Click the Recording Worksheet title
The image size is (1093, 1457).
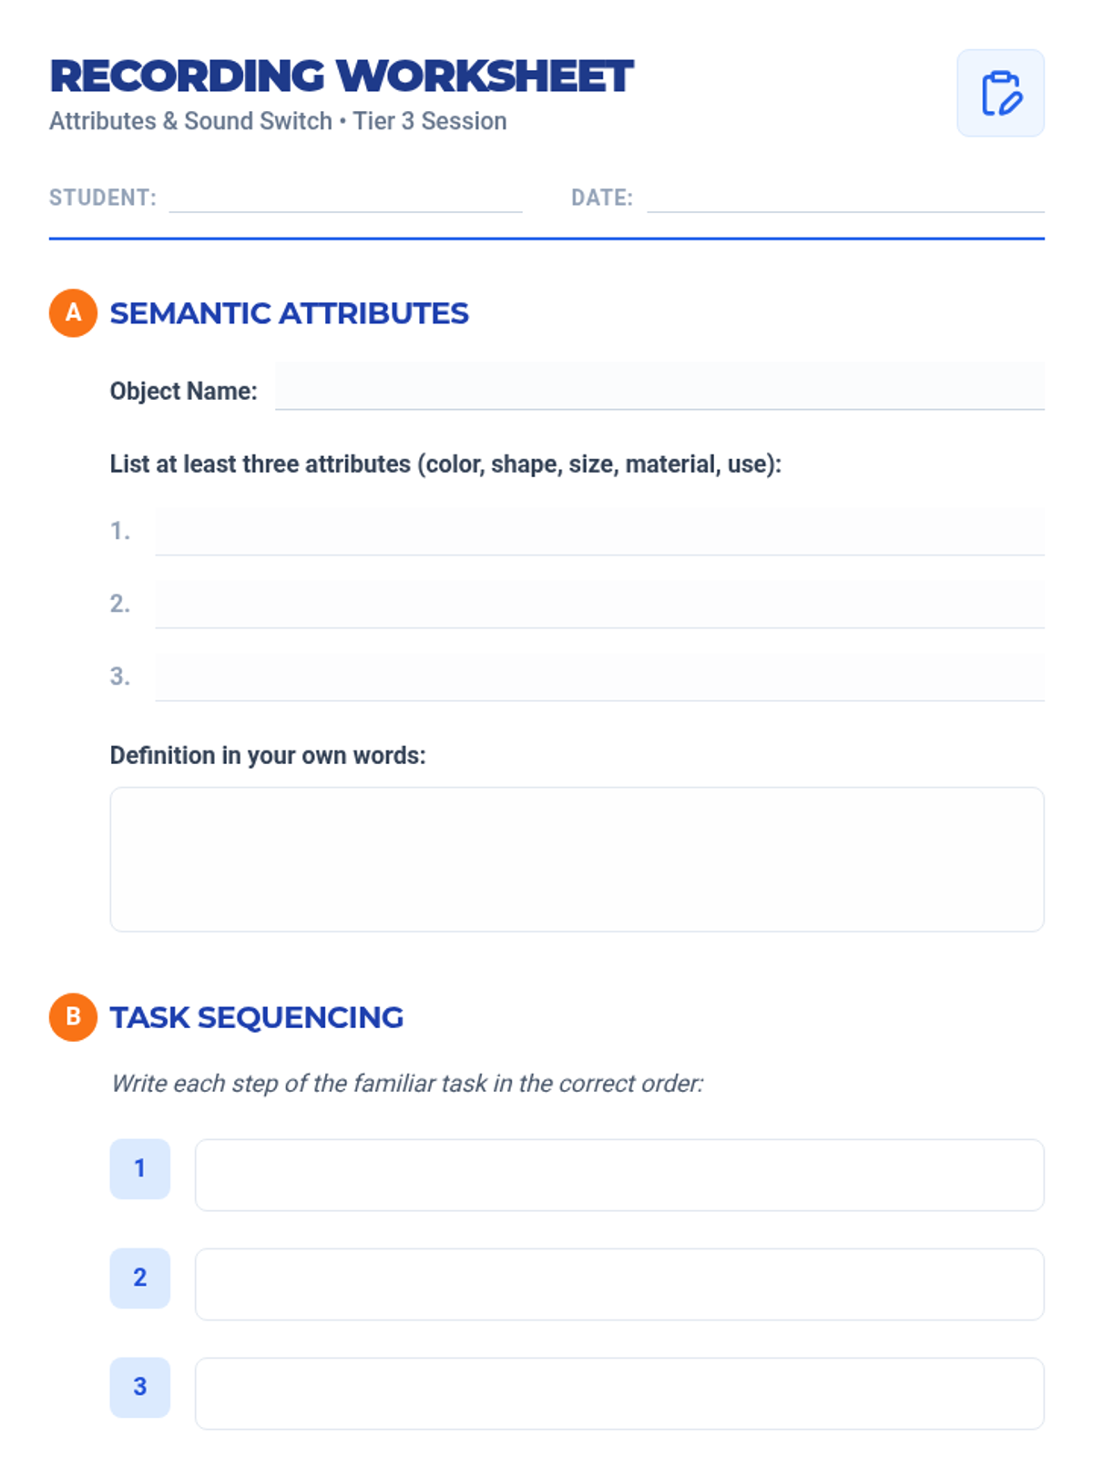click(x=341, y=76)
